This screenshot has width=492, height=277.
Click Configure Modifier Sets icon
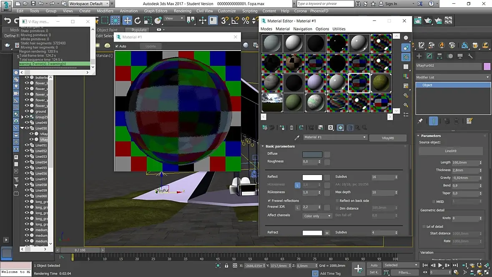point(469,121)
